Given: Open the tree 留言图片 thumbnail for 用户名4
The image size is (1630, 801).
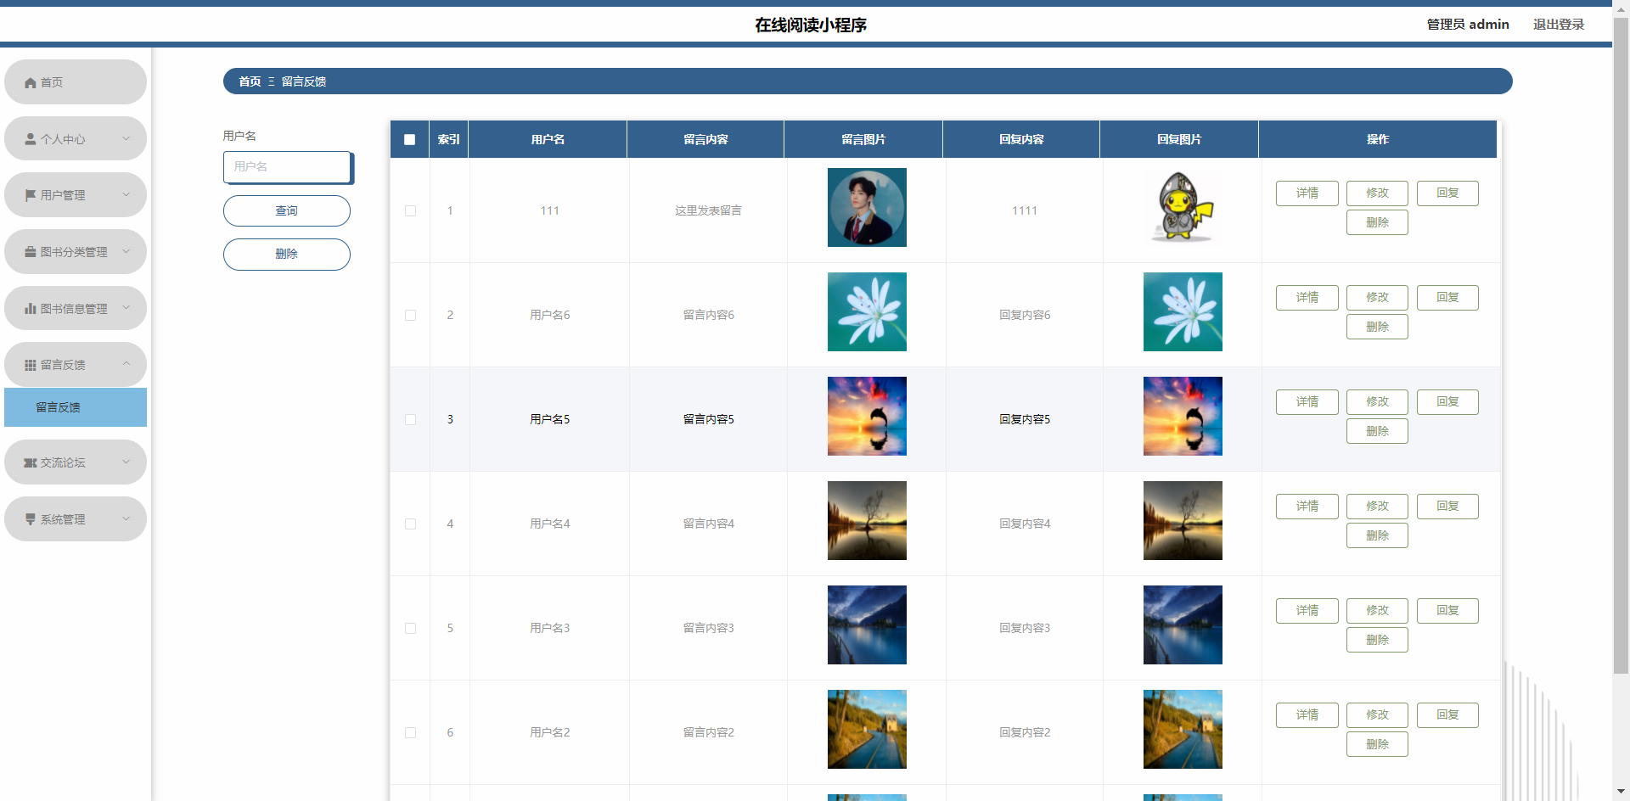Looking at the screenshot, I should pos(867,521).
